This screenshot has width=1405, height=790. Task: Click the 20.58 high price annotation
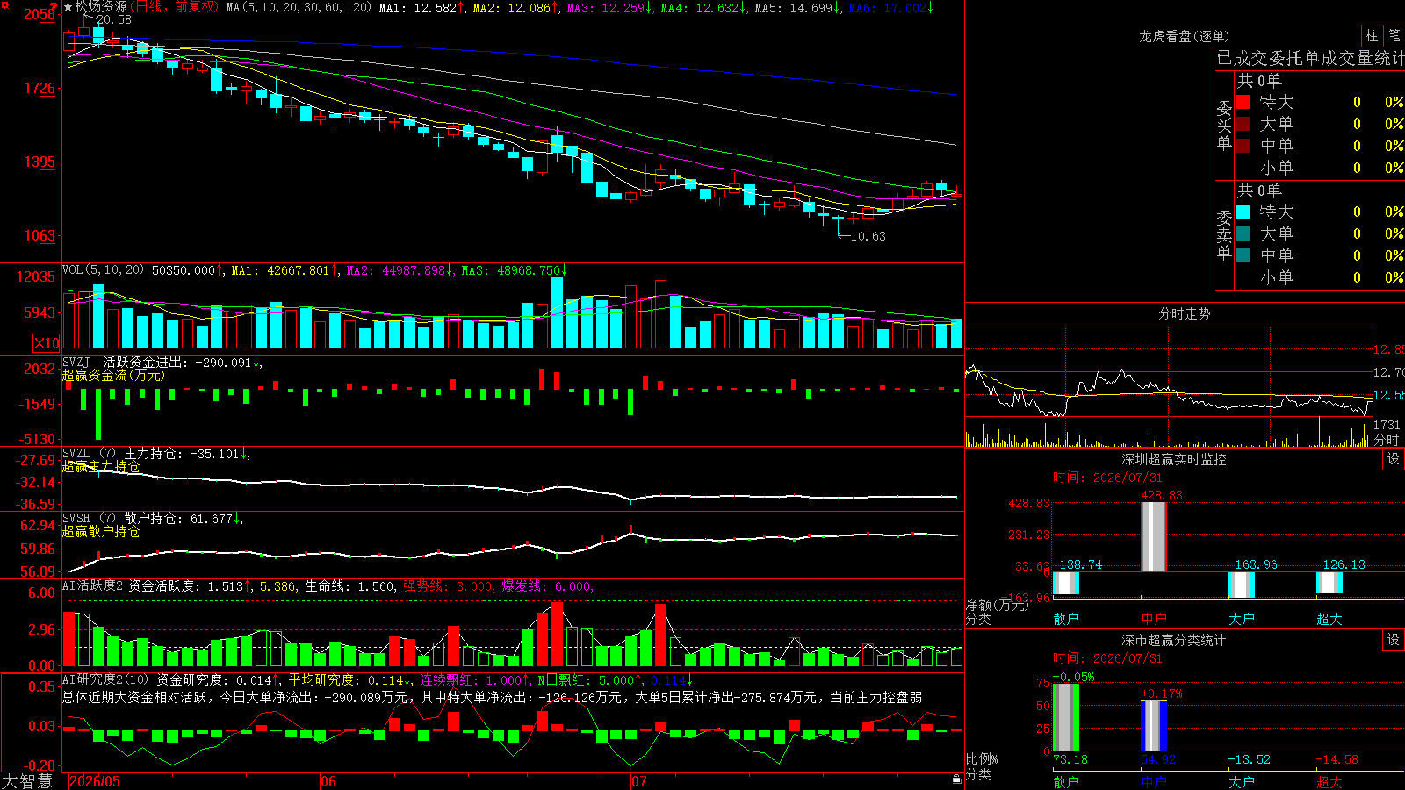pyautogui.click(x=114, y=19)
